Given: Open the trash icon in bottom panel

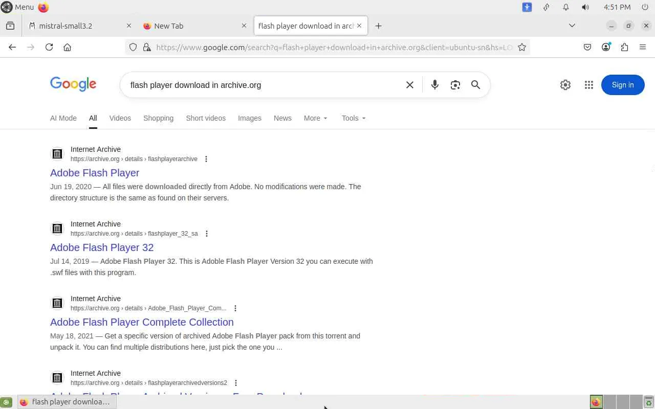Looking at the screenshot, I should (649, 402).
